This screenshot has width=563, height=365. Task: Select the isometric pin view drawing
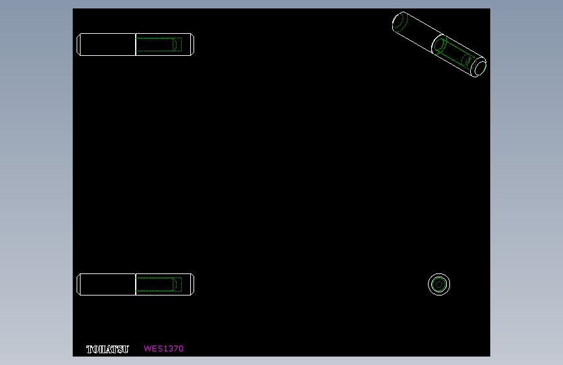(439, 45)
